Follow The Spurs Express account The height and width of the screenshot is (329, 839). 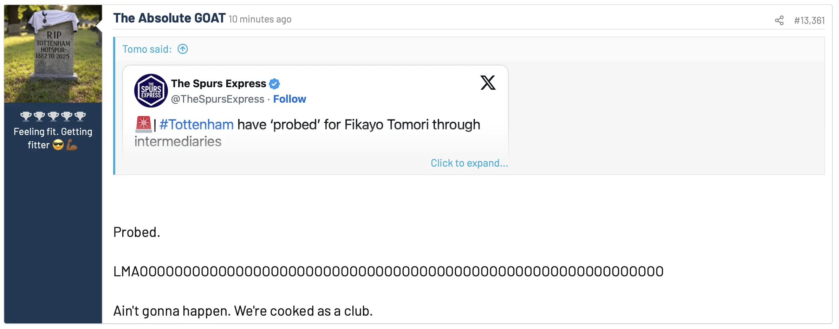(290, 99)
